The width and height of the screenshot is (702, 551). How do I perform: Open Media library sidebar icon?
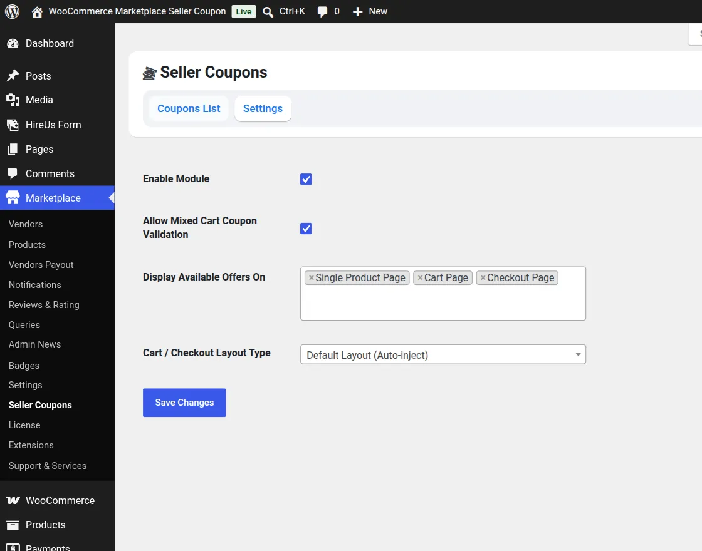point(13,100)
